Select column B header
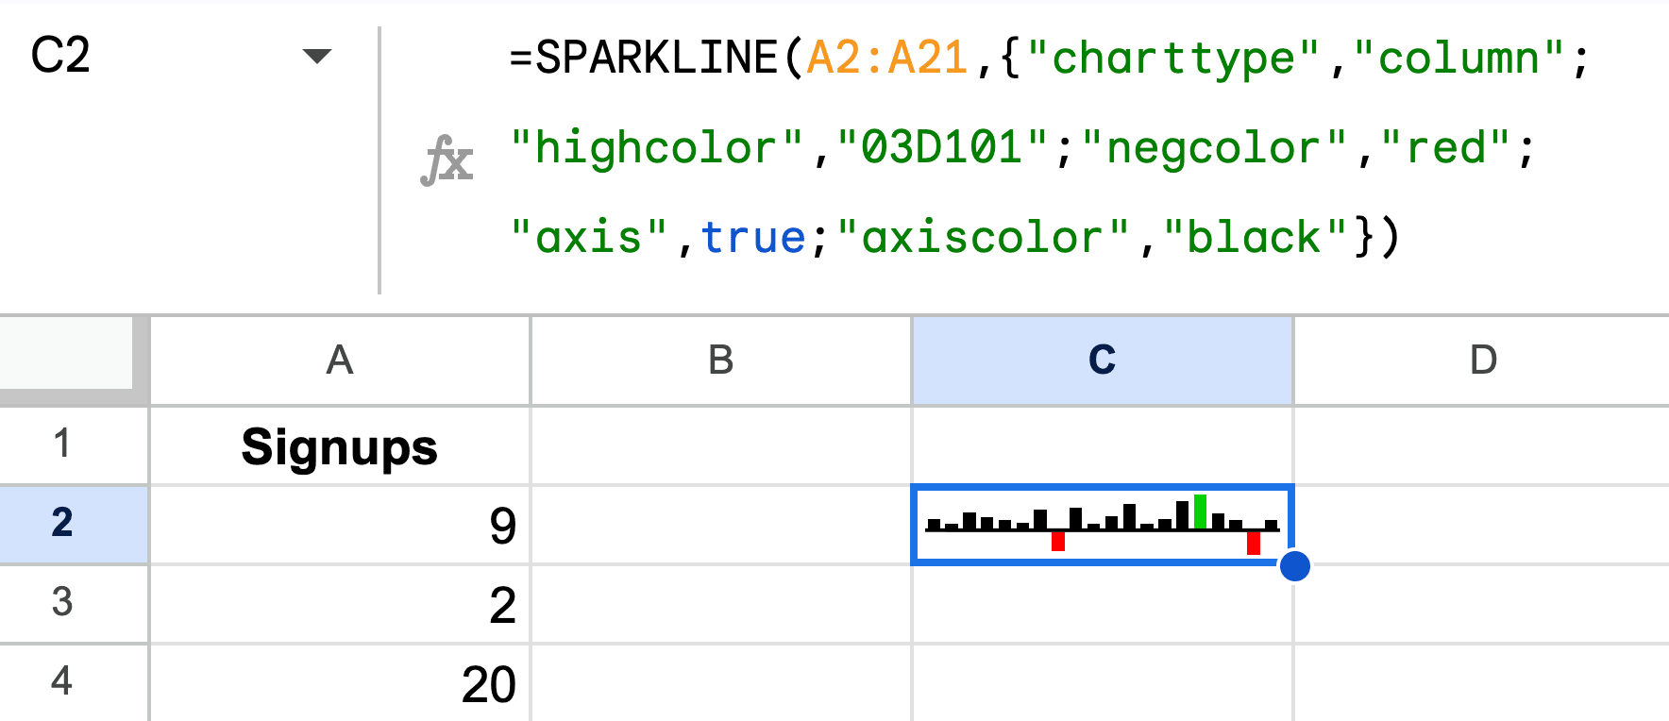The image size is (1669, 721). [721, 360]
